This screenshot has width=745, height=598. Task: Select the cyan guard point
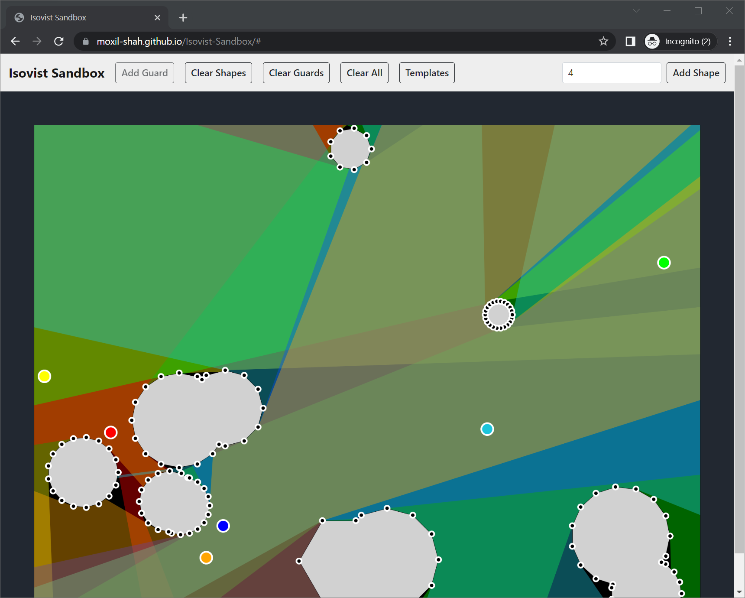coord(487,429)
